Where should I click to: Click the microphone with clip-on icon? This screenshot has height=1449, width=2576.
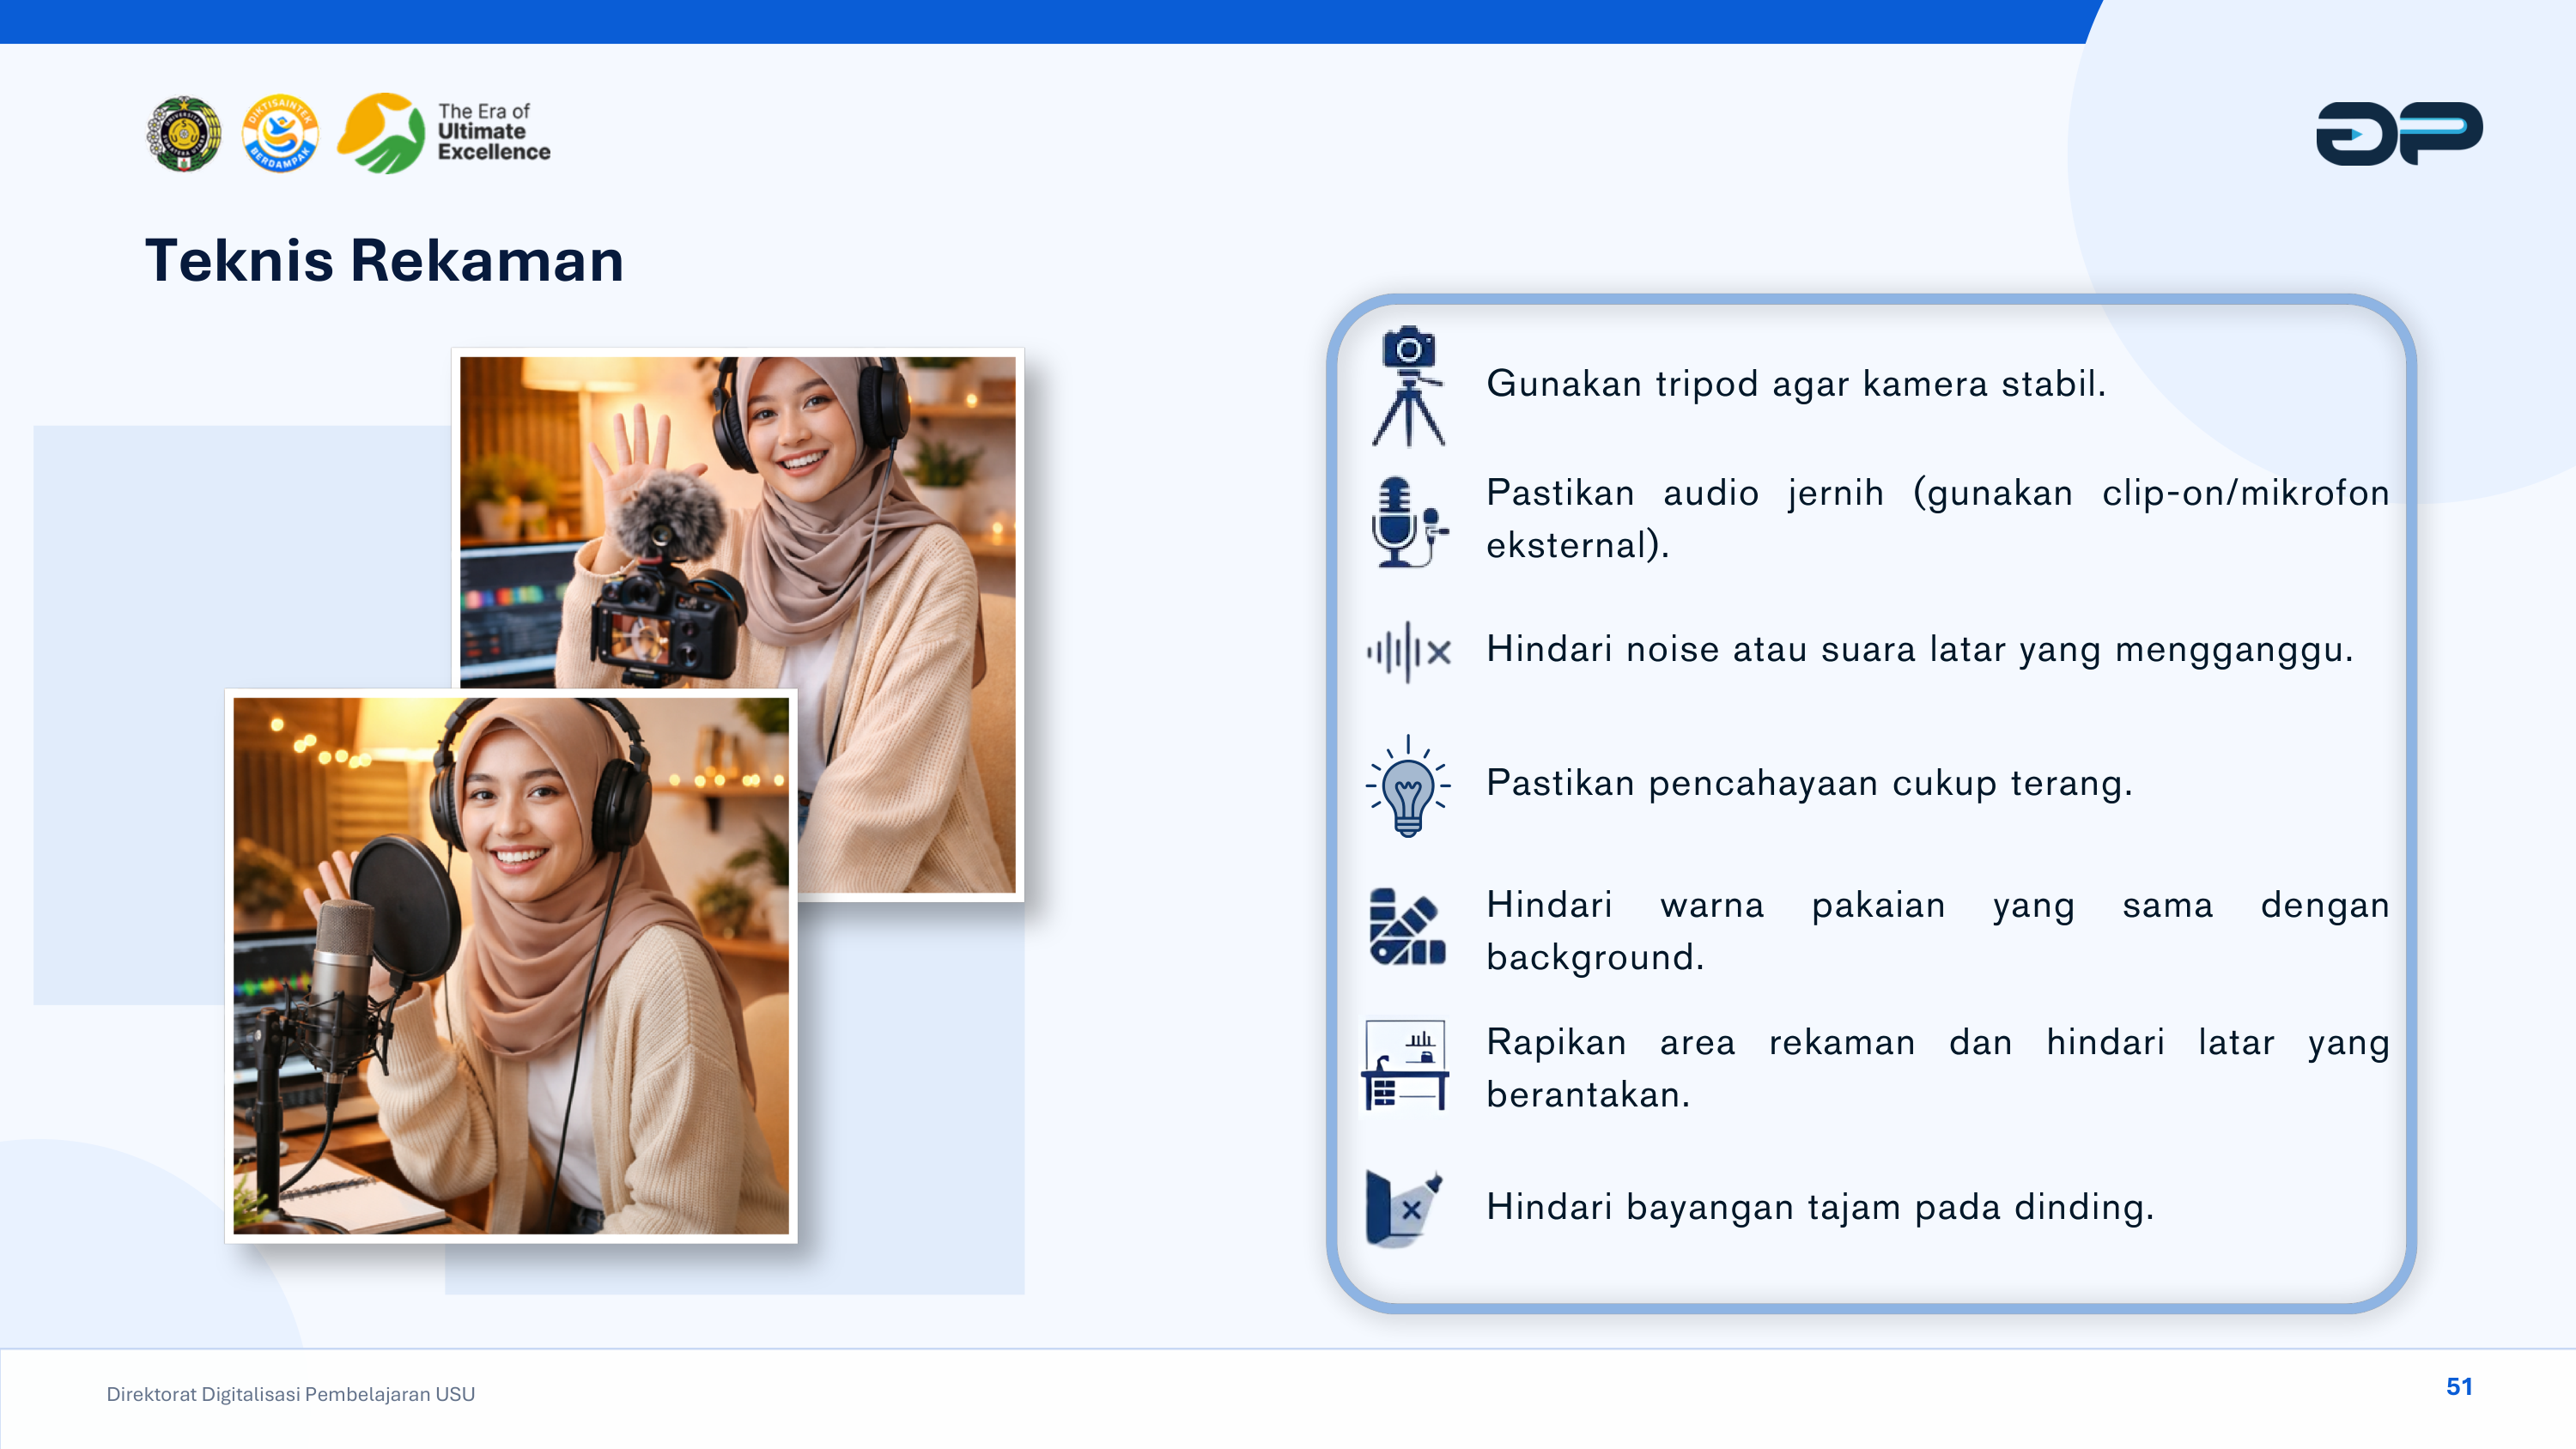(x=1409, y=522)
